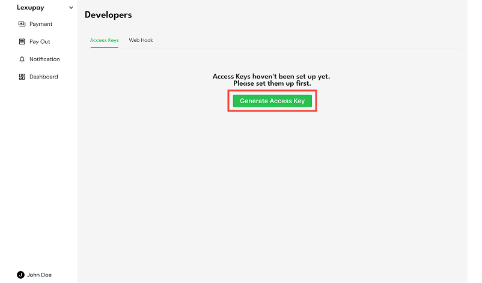Screen dimensions: 482x283
Task: Navigate to Dashboard label
Action: (x=44, y=77)
